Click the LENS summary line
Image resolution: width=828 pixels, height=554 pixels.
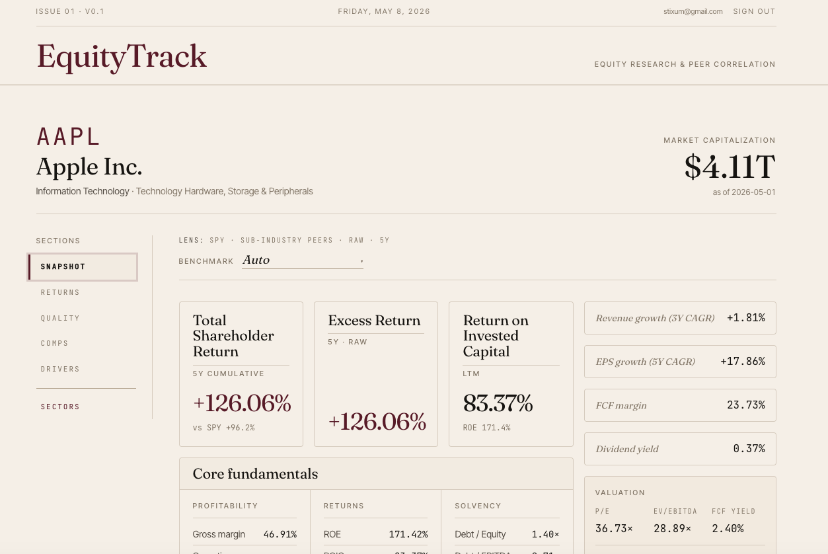[x=284, y=241]
